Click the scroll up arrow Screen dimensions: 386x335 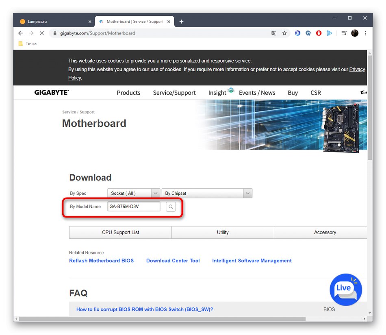[369, 53]
